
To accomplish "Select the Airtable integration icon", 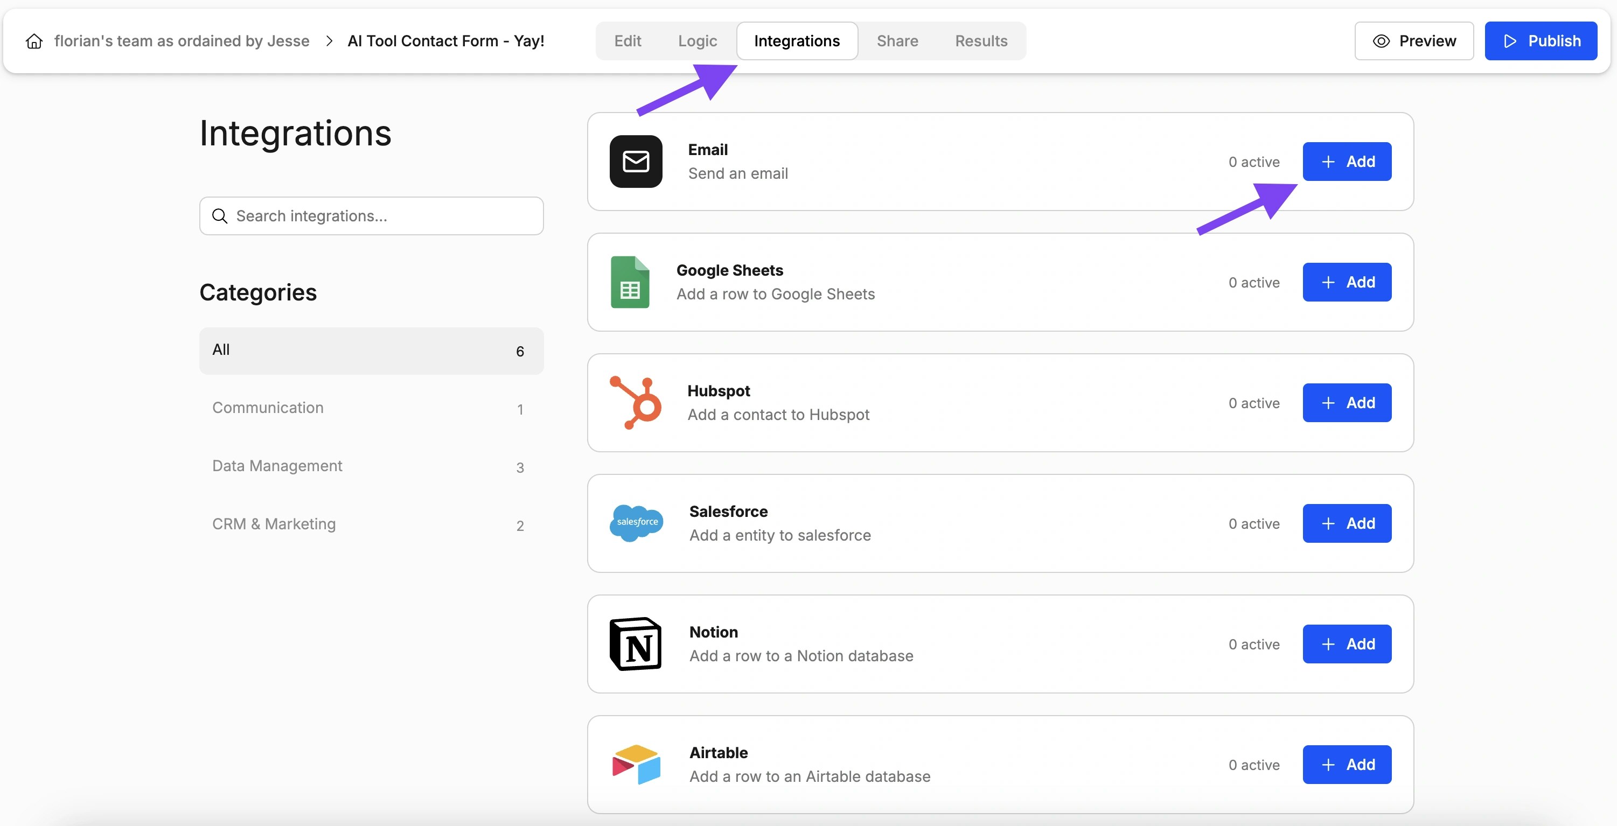I will tap(636, 764).
